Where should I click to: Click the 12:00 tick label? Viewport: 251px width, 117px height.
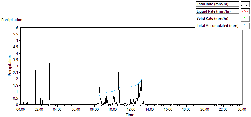pyautogui.click(x=131, y=110)
